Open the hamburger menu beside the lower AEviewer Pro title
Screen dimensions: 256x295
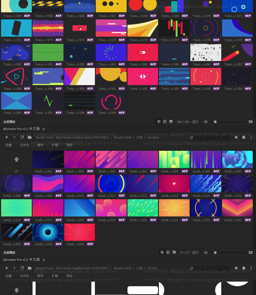[x=44, y=260]
